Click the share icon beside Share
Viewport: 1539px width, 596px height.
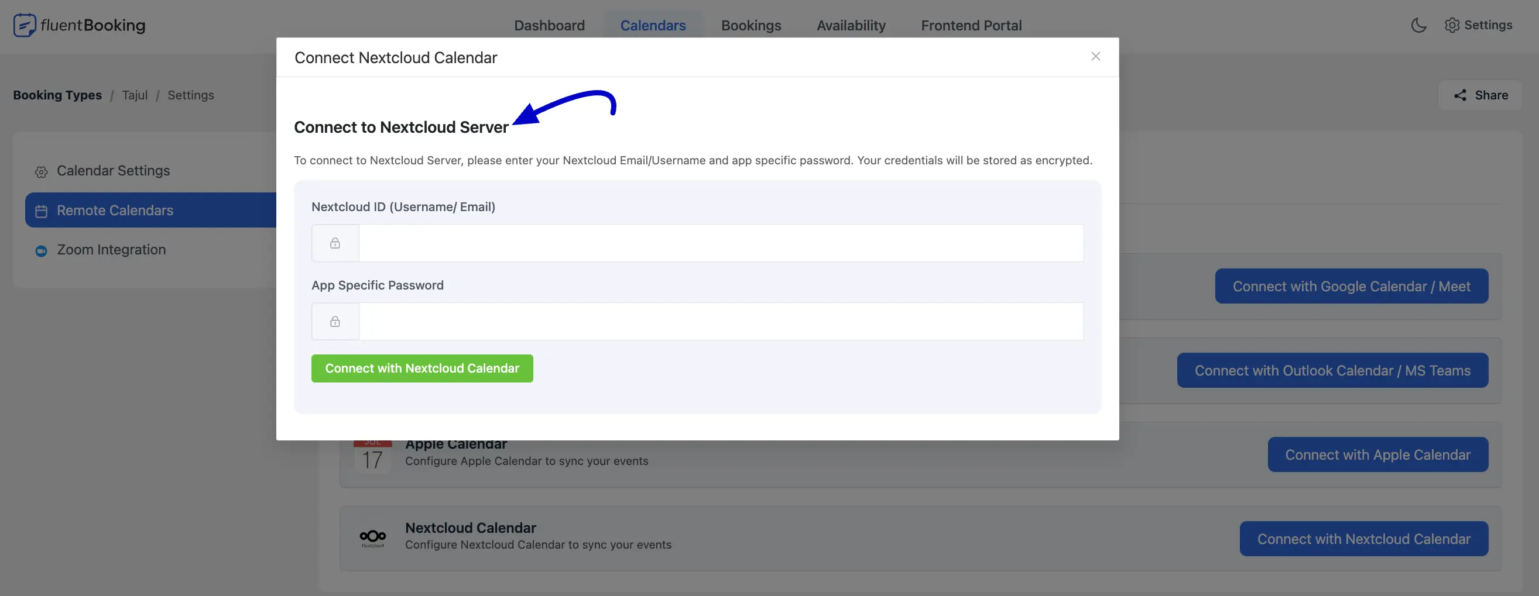1460,95
